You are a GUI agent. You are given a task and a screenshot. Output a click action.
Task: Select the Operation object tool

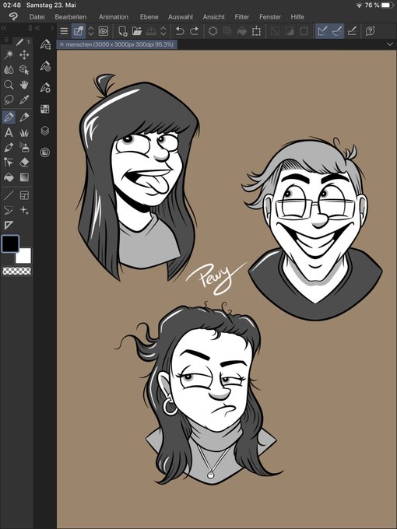tap(24, 69)
